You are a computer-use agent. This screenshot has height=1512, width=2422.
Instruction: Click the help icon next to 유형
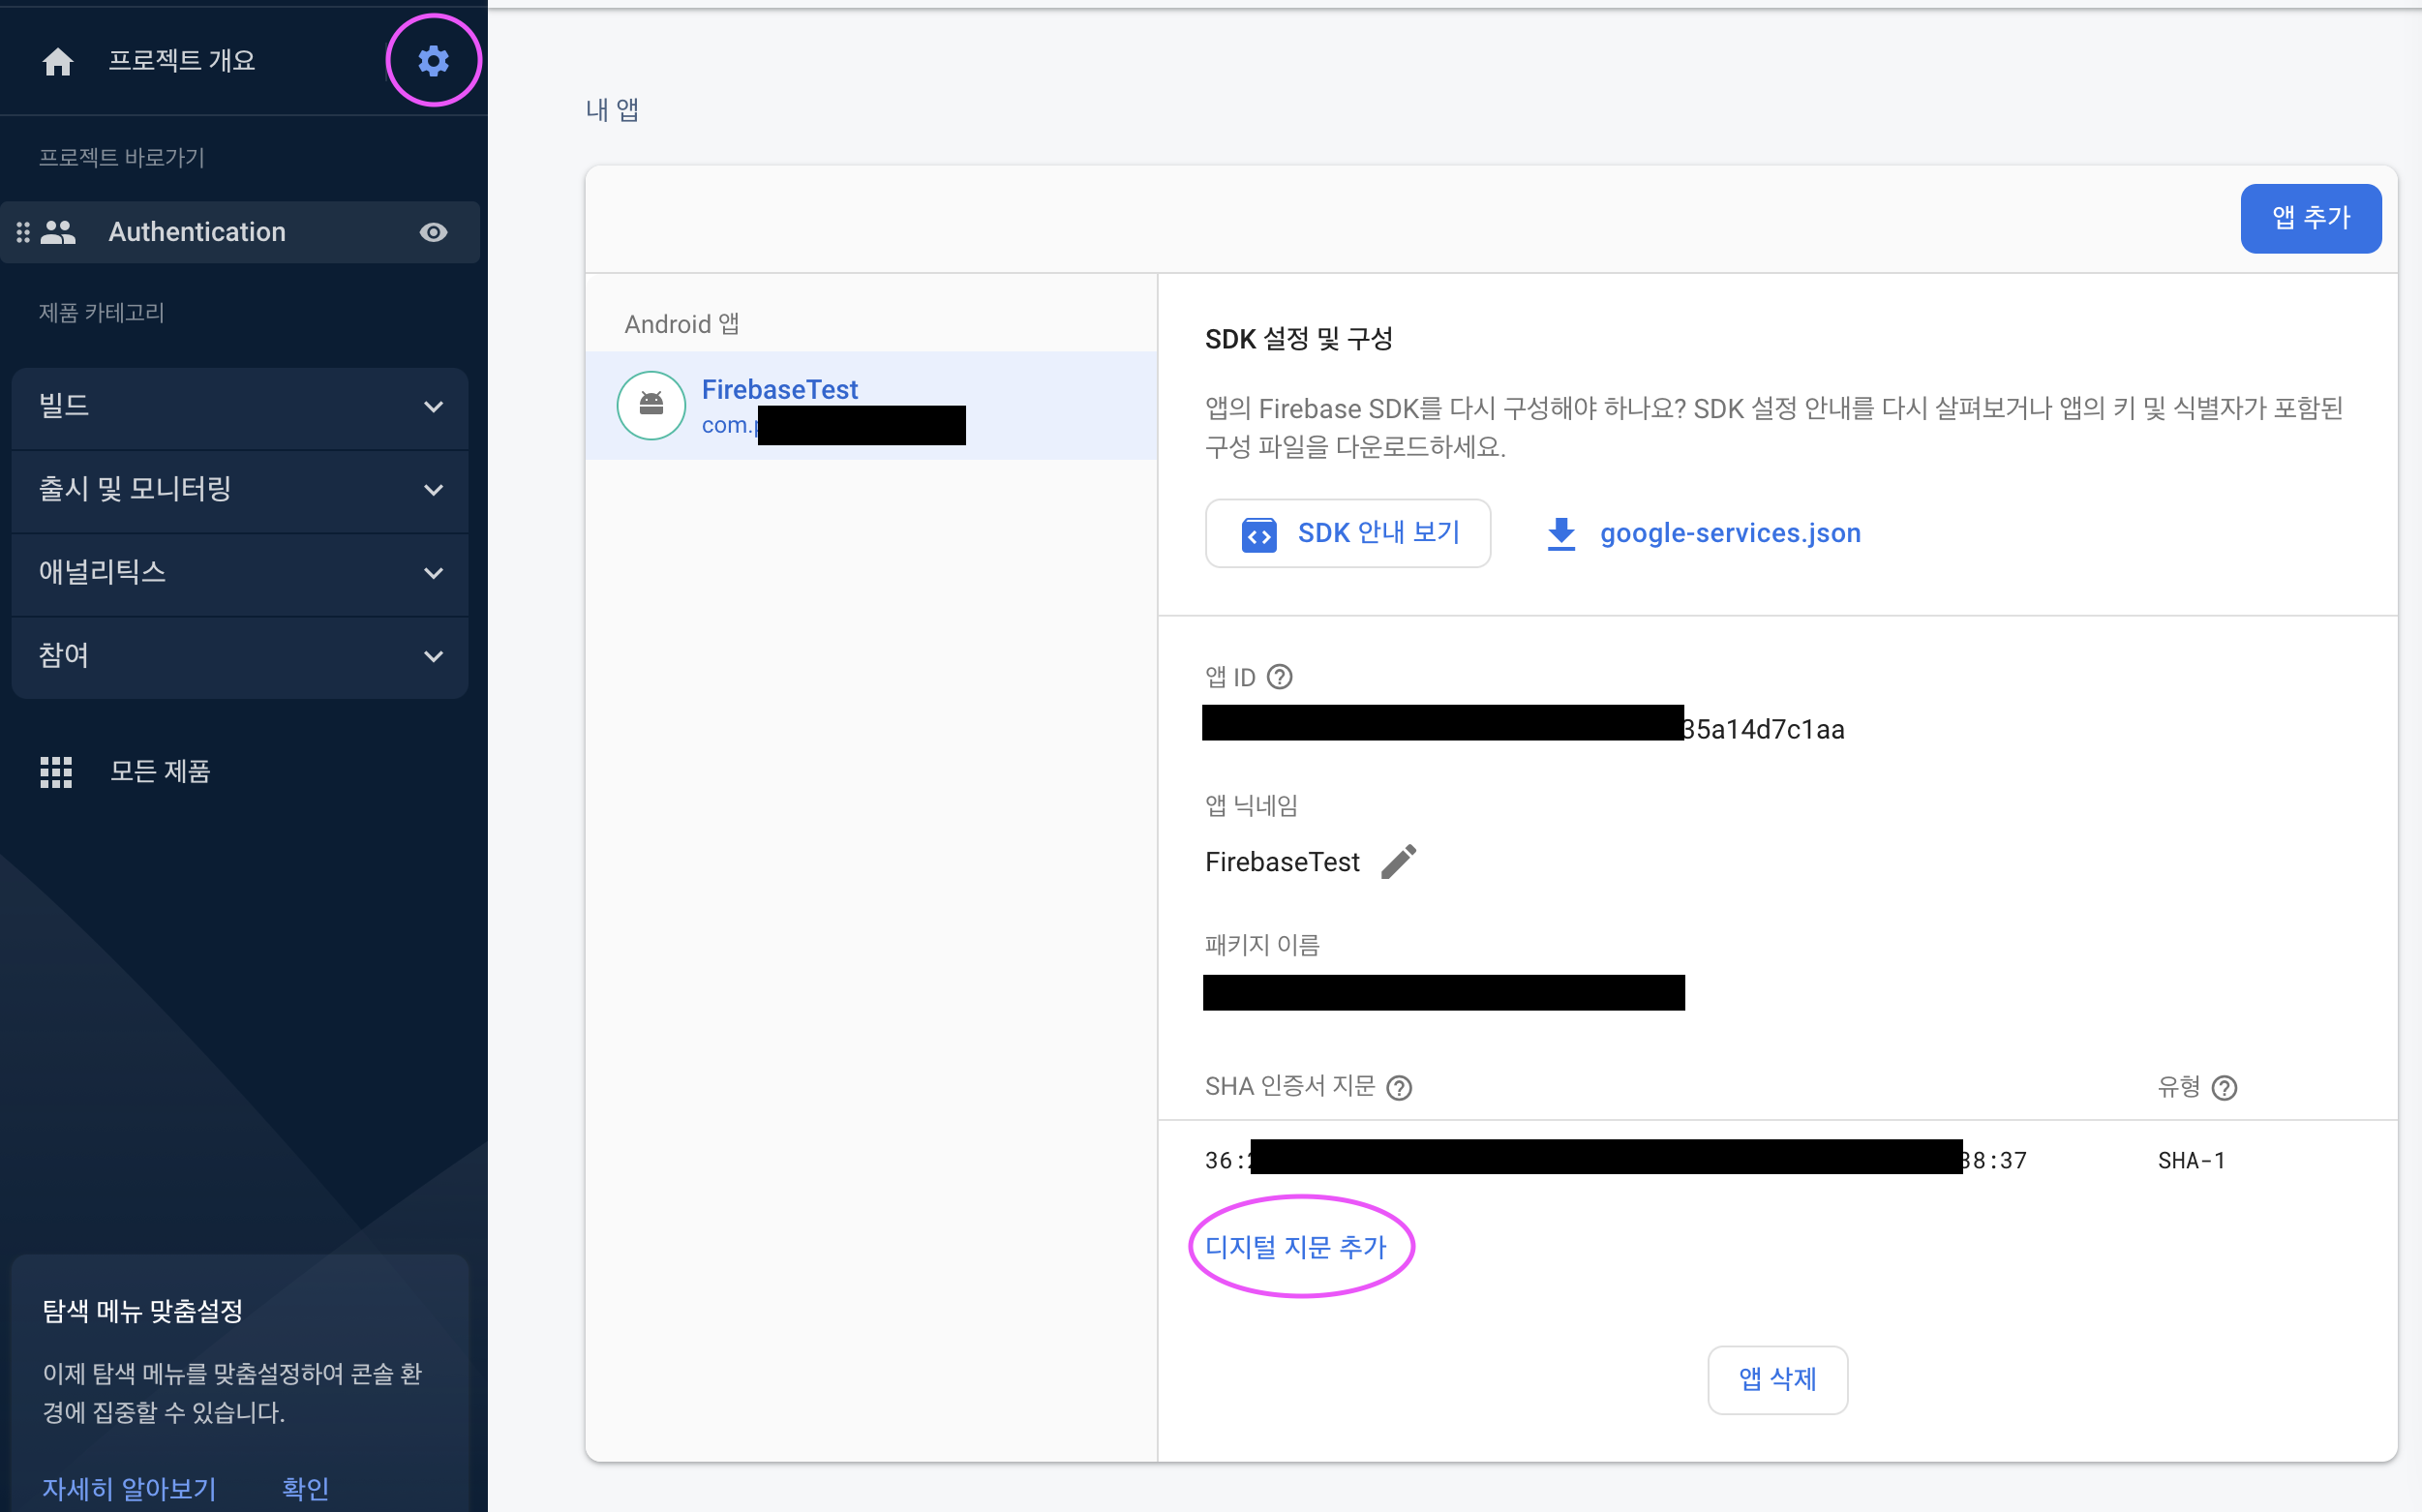[x=2224, y=1087]
